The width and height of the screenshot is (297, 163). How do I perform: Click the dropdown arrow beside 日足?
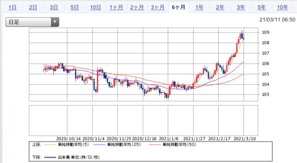pos(55,22)
